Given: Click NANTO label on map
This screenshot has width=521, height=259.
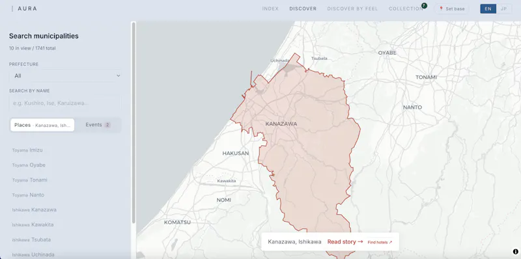Looking at the screenshot, I should click(x=412, y=107).
